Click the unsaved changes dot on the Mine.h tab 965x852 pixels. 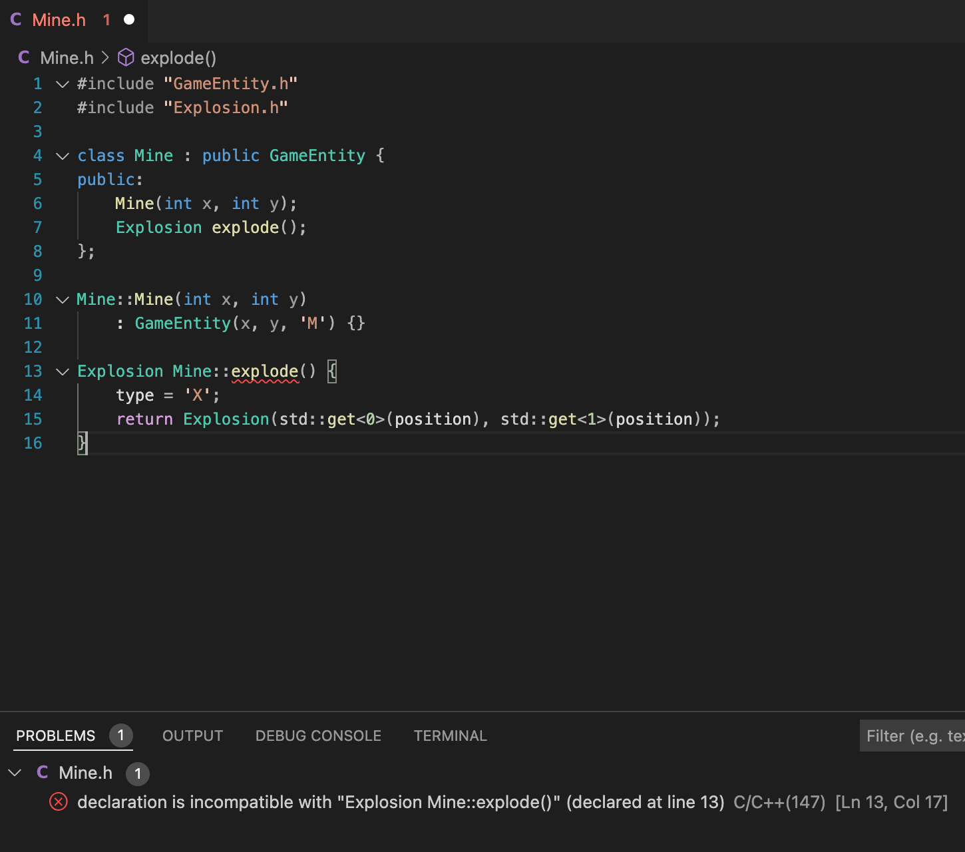click(x=128, y=19)
